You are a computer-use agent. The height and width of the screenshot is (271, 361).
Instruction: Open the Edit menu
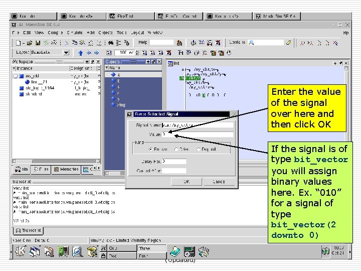(x=27, y=33)
